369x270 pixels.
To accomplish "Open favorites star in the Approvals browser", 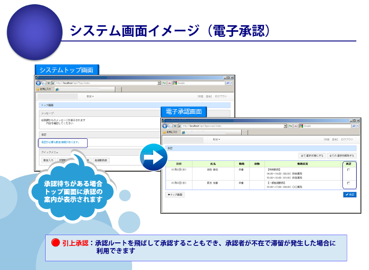I will pyautogui.click(x=165, y=132).
